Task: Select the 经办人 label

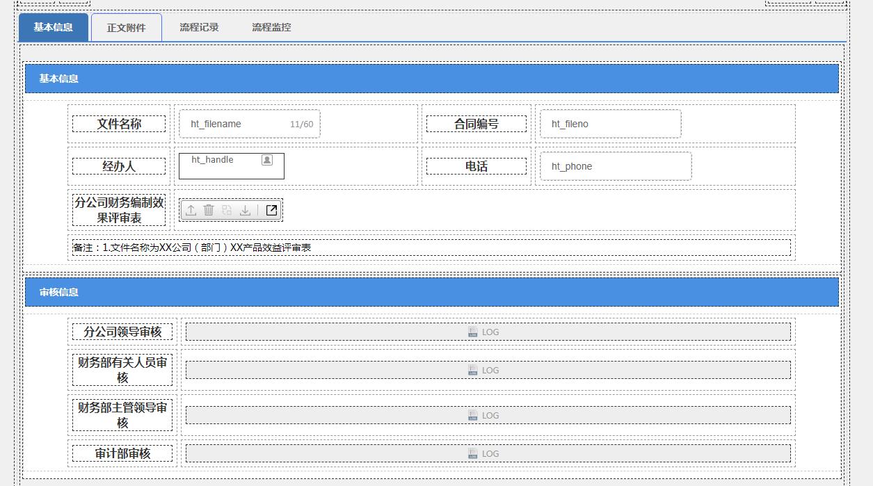Action: [119, 166]
